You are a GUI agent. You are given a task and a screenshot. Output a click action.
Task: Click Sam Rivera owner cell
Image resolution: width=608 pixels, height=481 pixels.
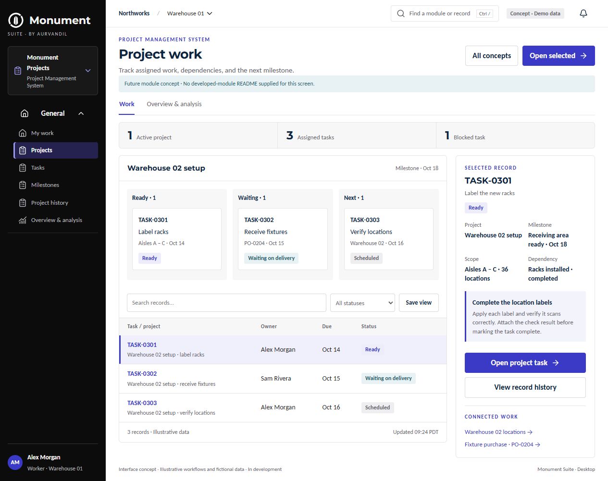[x=276, y=378]
